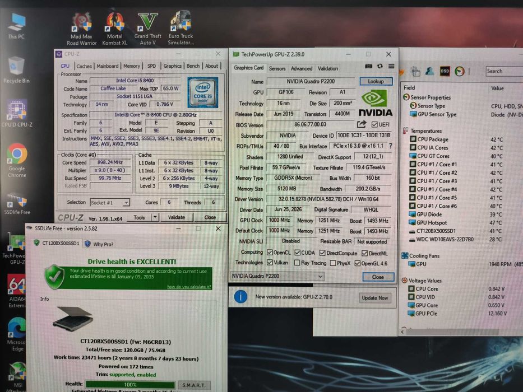523x392 pixels.
Task: Click the OSD icon in AIDA64 toolbar
Action: point(445,71)
